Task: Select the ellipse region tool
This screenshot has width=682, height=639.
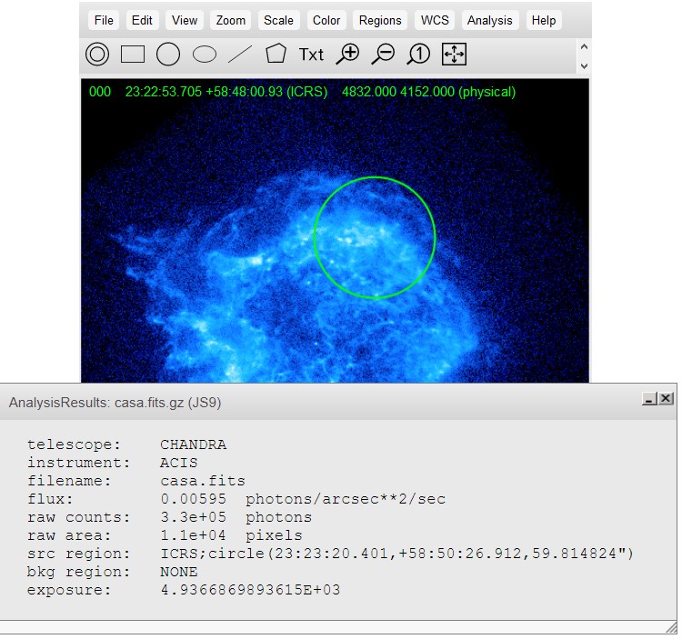Action: 205,55
